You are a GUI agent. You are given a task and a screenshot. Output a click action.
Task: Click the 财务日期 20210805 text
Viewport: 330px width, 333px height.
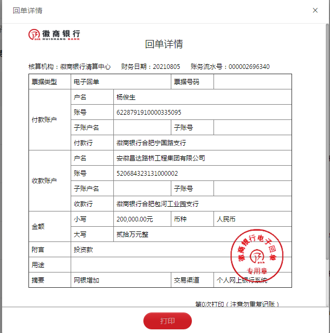150,67
